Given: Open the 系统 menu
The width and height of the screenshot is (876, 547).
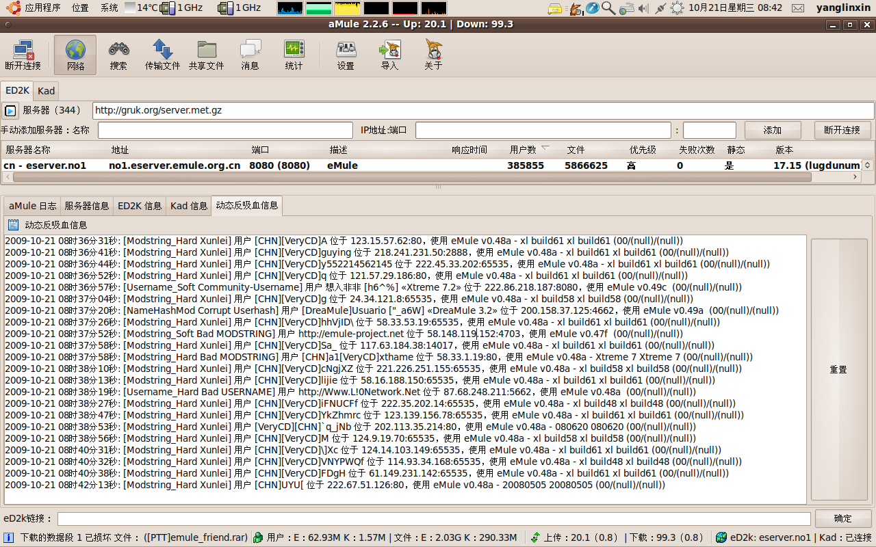Looking at the screenshot, I should (x=109, y=8).
